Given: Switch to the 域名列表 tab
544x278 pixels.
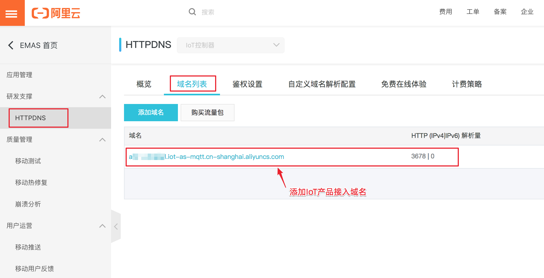Looking at the screenshot, I should coord(192,84).
